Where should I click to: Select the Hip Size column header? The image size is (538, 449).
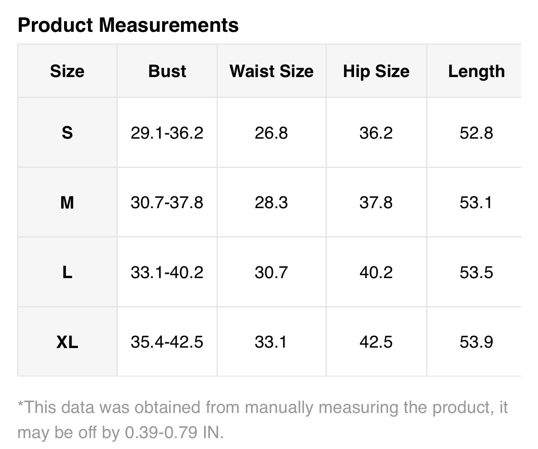click(x=376, y=71)
